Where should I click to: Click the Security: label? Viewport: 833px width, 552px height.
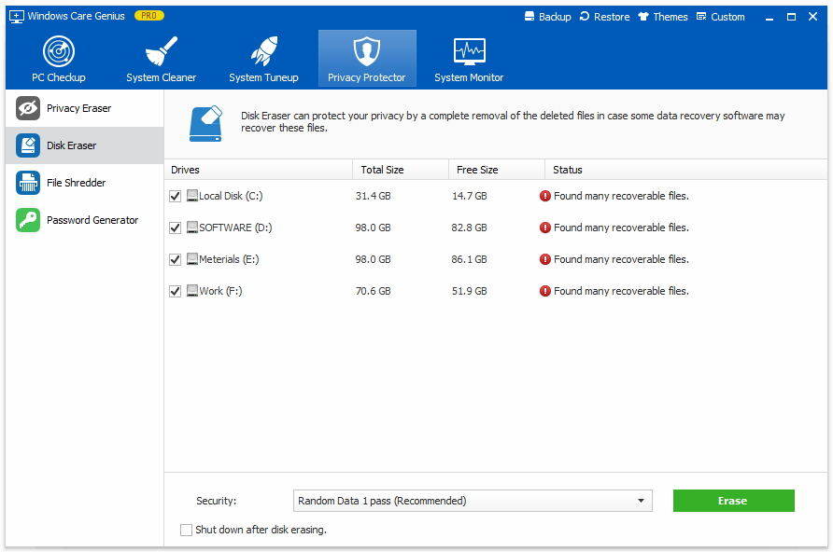pyautogui.click(x=217, y=501)
